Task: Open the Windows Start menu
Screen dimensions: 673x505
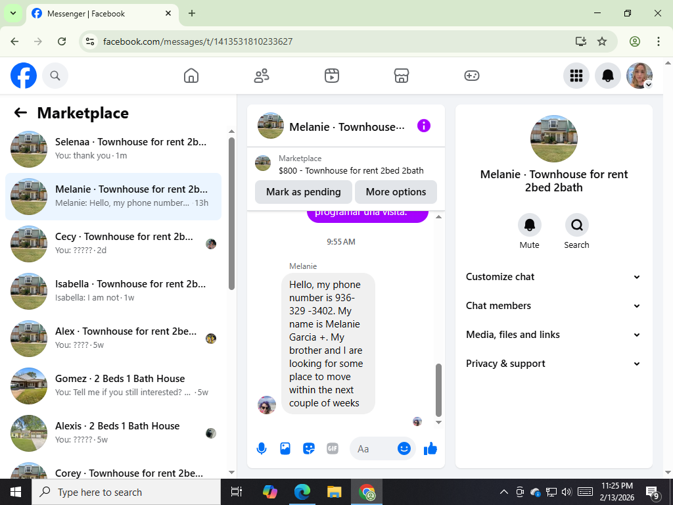Action: pyautogui.click(x=16, y=492)
